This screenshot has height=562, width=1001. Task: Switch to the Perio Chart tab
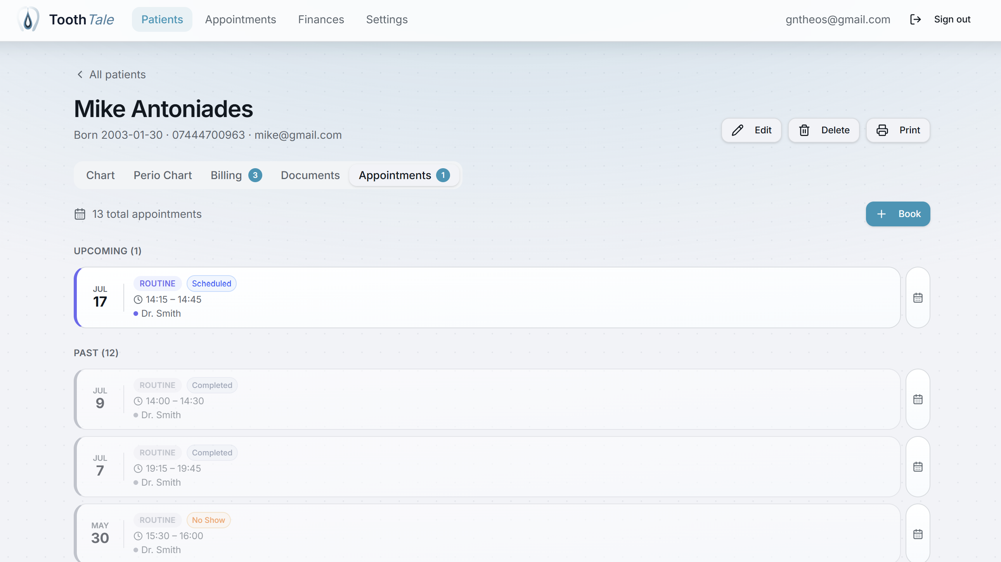tap(163, 176)
